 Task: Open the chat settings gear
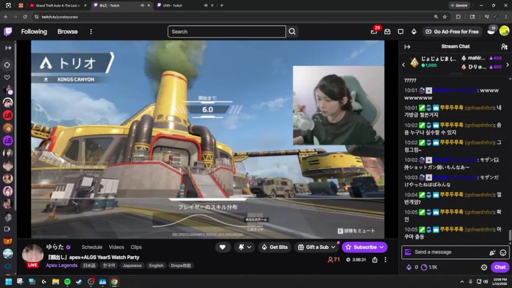coord(484,267)
